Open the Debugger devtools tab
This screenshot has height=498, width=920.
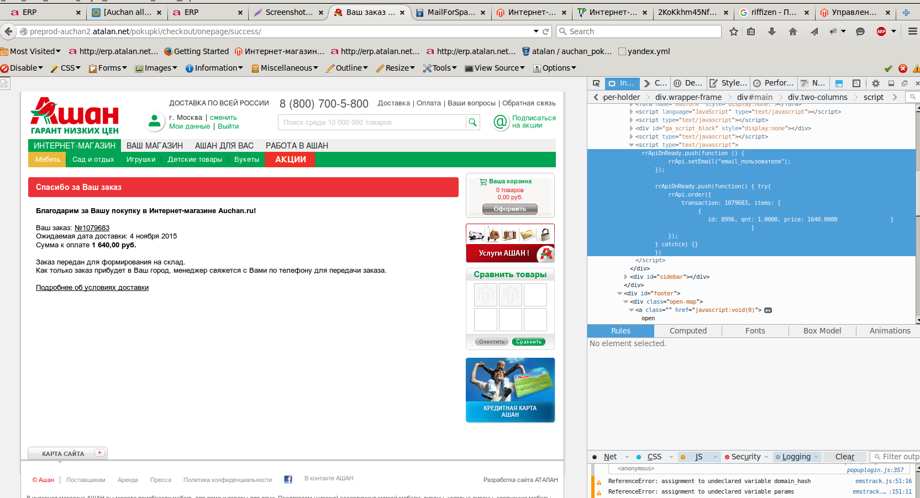point(688,83)
